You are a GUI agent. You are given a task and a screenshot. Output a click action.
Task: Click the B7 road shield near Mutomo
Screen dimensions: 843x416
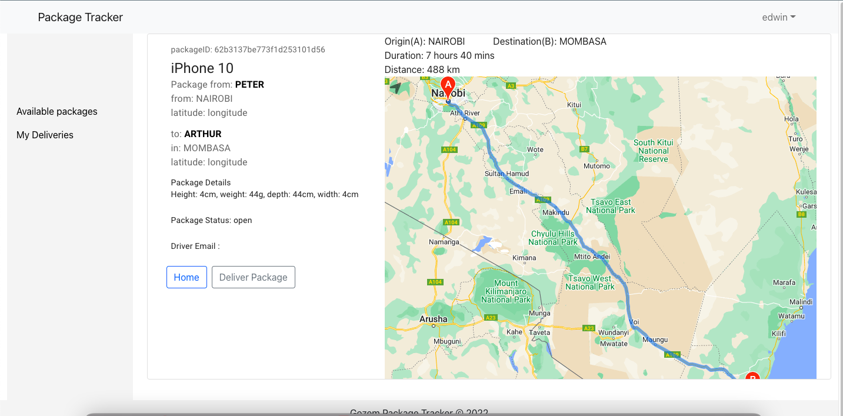(584, 149)
